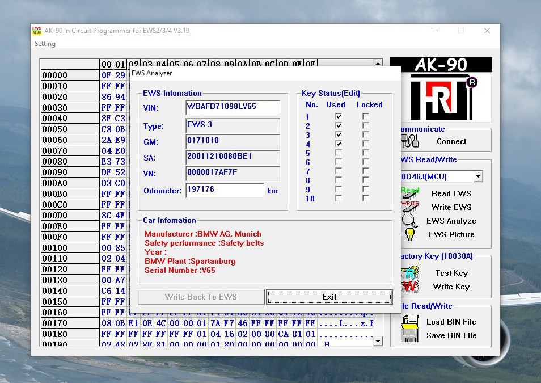Check Locked checkbox for key 4
Viewport: 541px width, 383px height.
tap(366, 144)
